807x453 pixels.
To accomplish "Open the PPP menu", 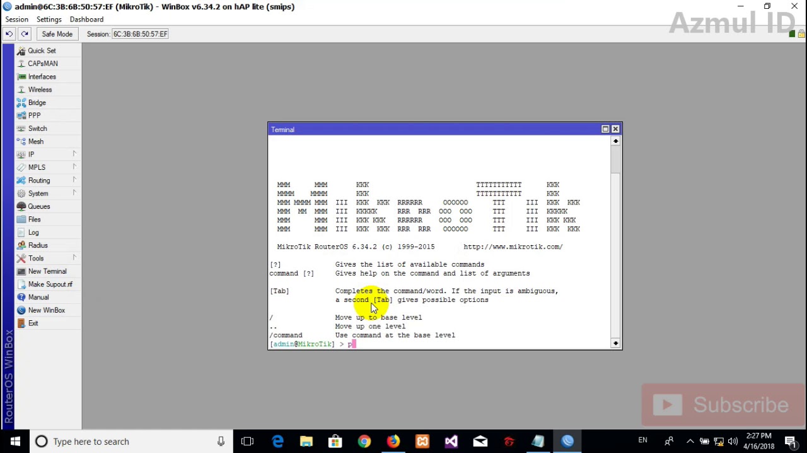I will point(34,116).
